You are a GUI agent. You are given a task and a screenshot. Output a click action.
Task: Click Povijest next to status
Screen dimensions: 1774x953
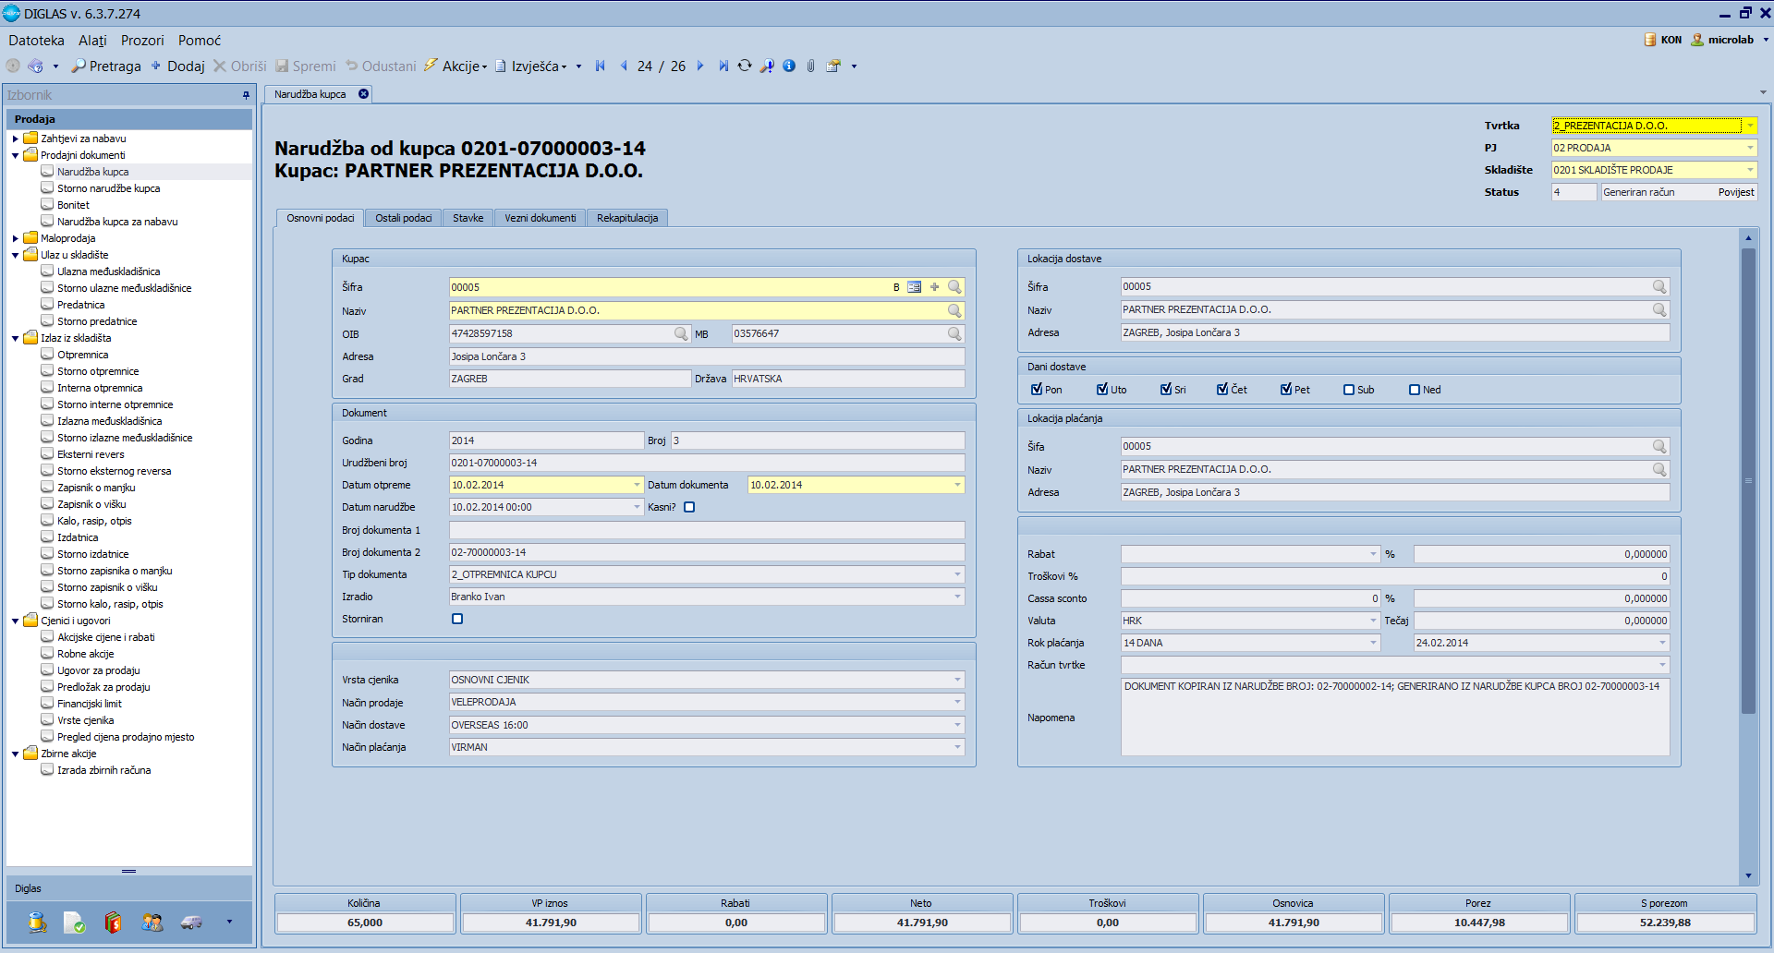tap(1735, 192)
